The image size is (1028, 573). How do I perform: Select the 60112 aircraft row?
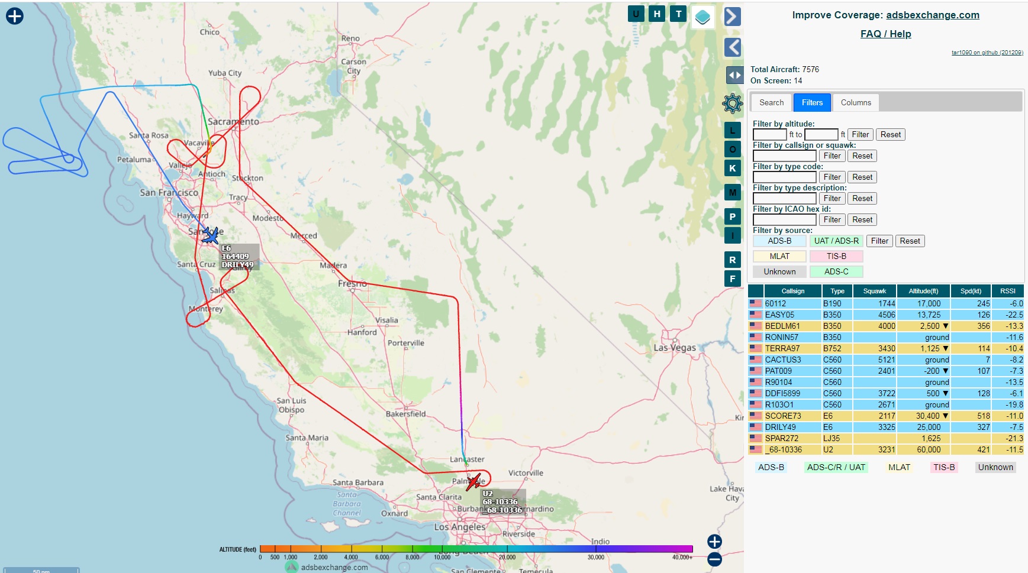click(886, 303)
